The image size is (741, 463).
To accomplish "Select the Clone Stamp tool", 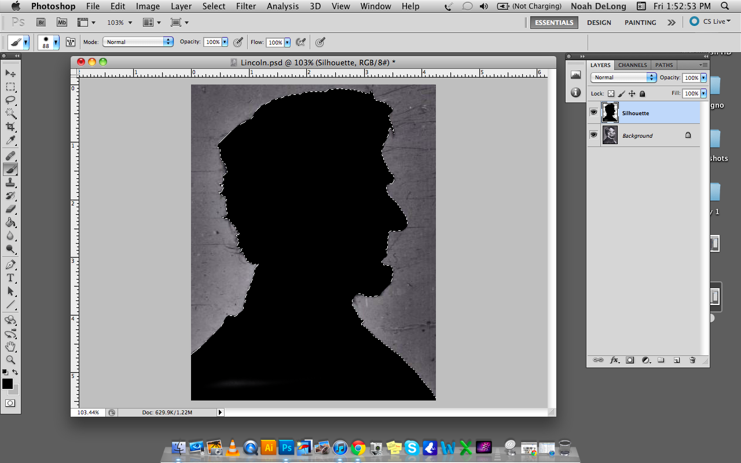I will (x=10, y=182).
